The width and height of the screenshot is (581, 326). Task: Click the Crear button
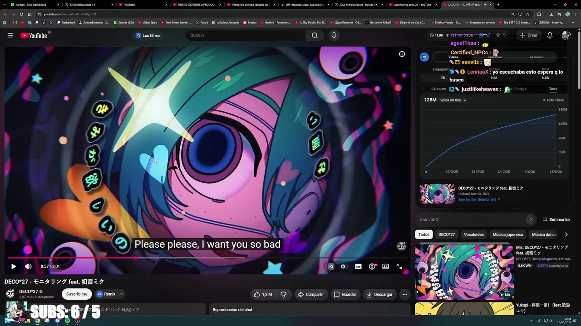[x=529, y=35]
